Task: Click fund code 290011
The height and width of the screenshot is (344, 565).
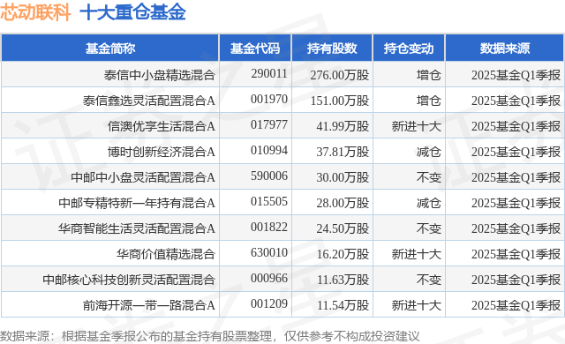Action: (x=269, y=74)
